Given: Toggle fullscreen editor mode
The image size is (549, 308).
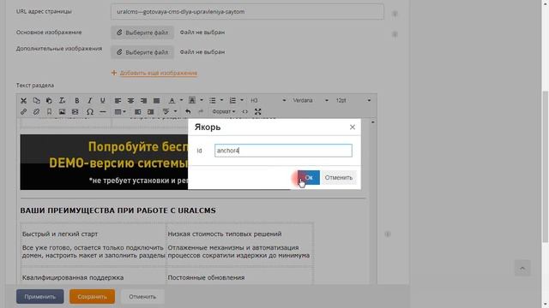Looking at the screenshot, I should coord(257,112).
